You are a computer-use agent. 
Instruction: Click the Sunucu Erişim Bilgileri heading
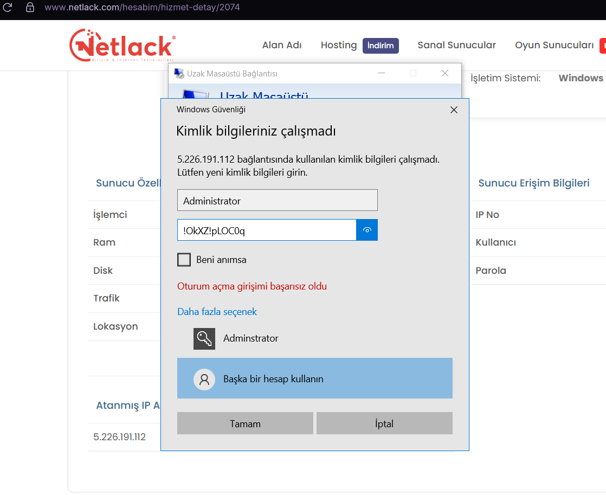[x=534, y=183]
